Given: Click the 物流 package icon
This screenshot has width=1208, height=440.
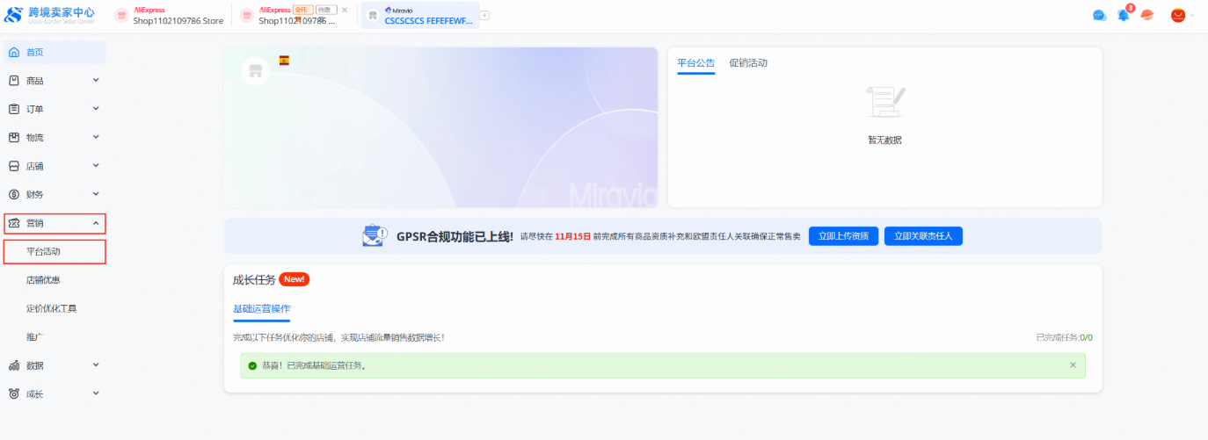Looking at the screenshot, I should click(13, 137).
